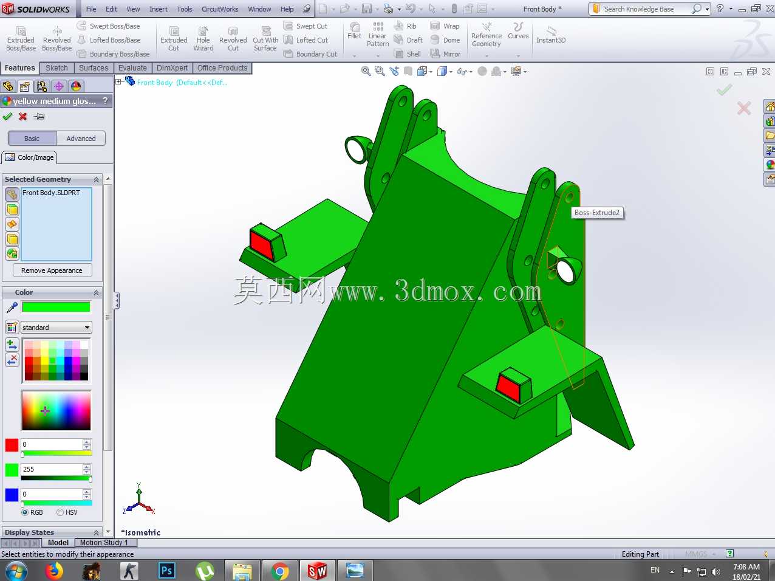Accept appearance with green checkmark in panel

pos(7,117)
